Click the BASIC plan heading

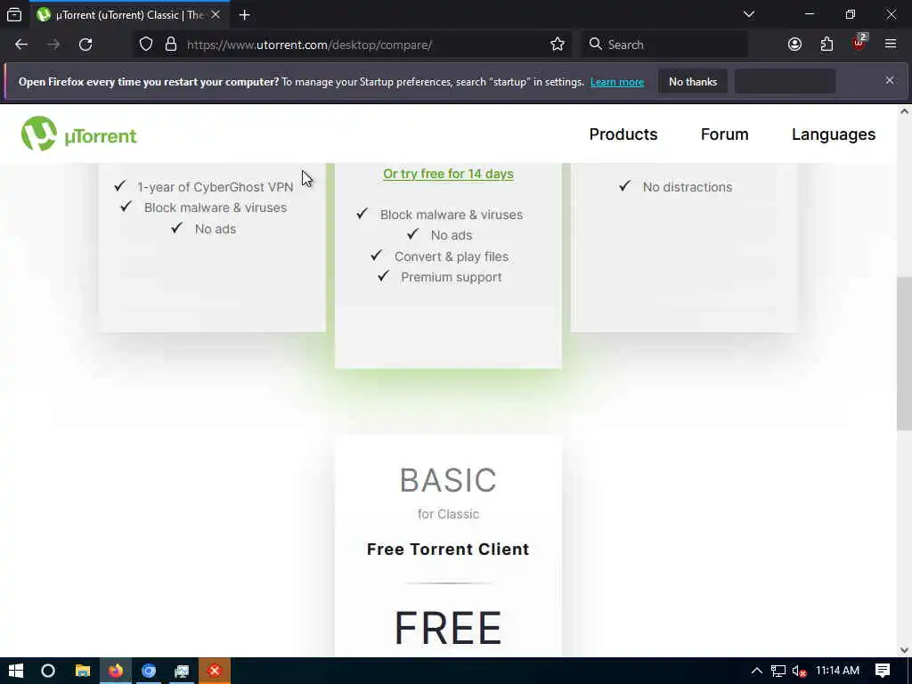(x=448, y=480)
